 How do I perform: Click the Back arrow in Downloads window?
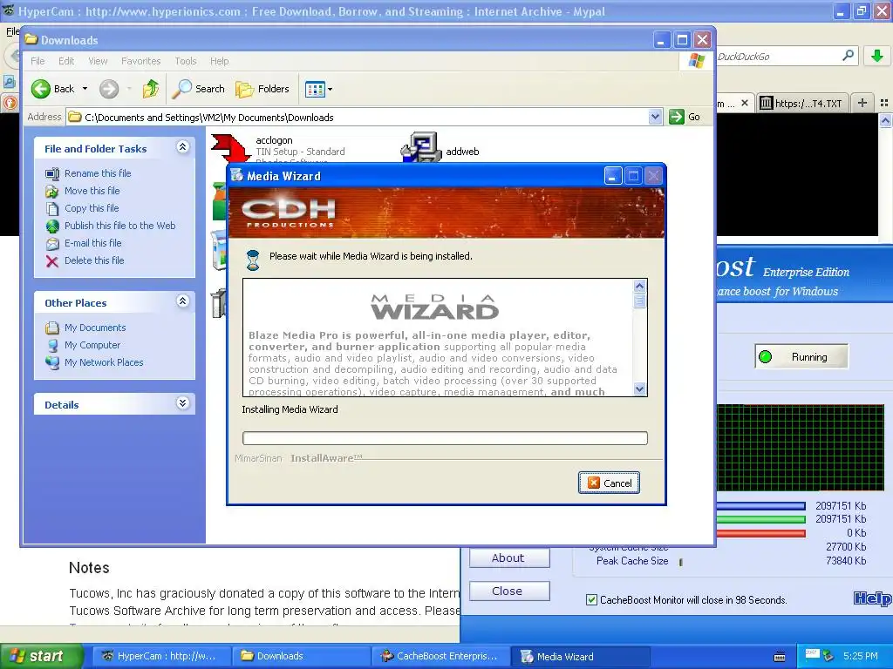coord(41,89)
